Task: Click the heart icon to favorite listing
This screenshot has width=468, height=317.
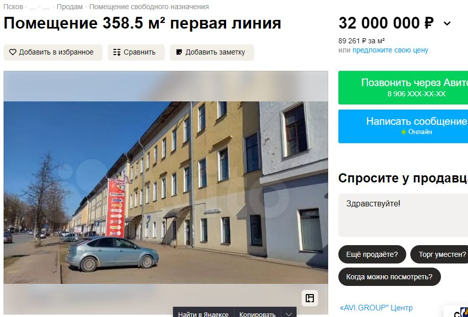Action: (x=13, y=52)
